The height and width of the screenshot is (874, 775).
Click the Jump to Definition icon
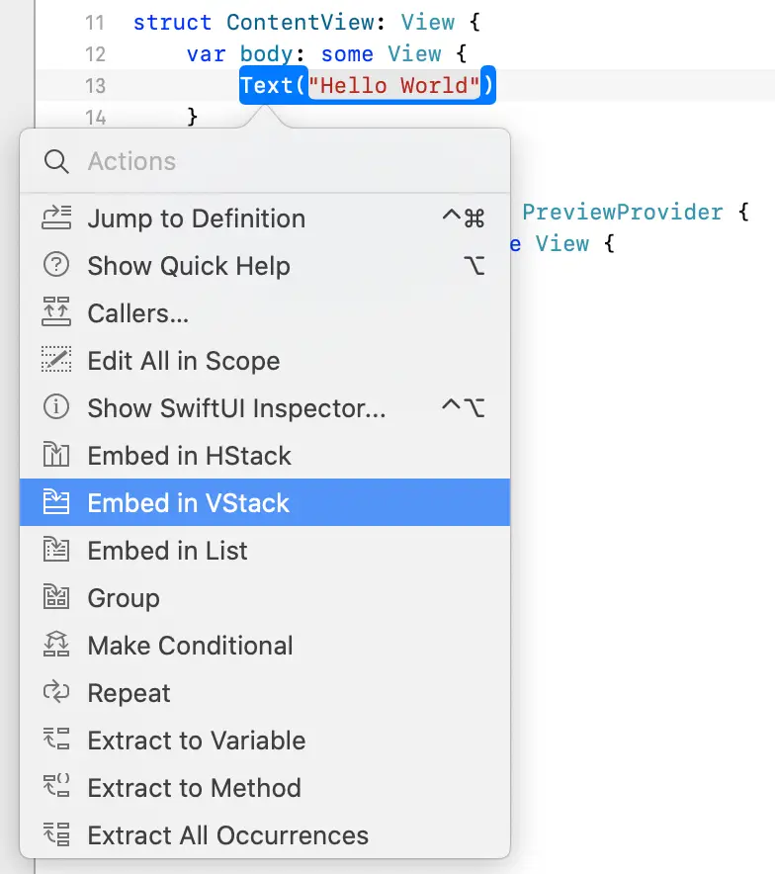(x=56, y=218)
